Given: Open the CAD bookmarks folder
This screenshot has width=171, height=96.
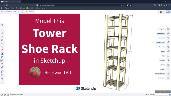Looking at the screenshot, I should click(7, 8).
